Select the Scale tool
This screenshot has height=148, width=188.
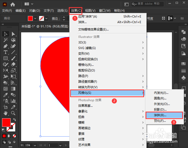click(x=13, y=70)
